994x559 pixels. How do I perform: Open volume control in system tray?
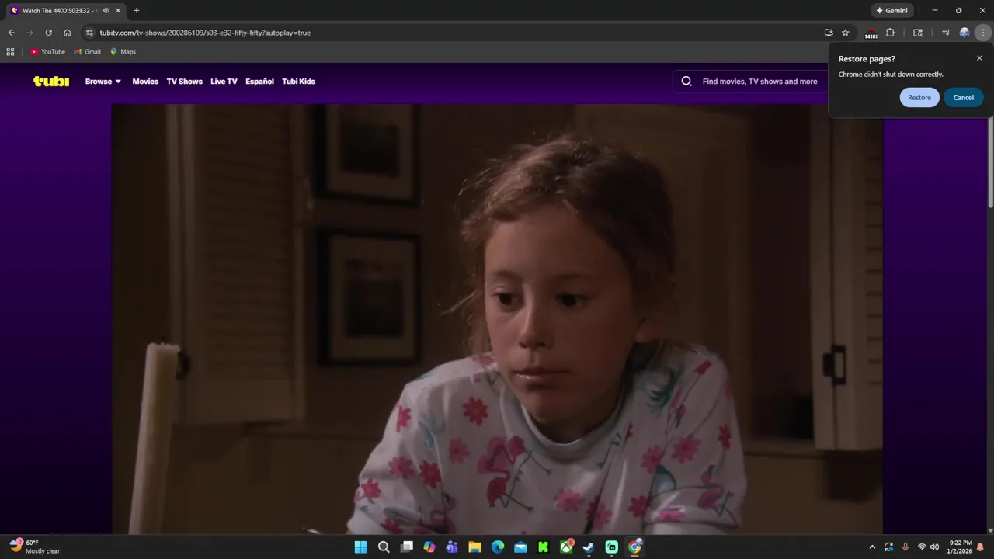(934, 547)
